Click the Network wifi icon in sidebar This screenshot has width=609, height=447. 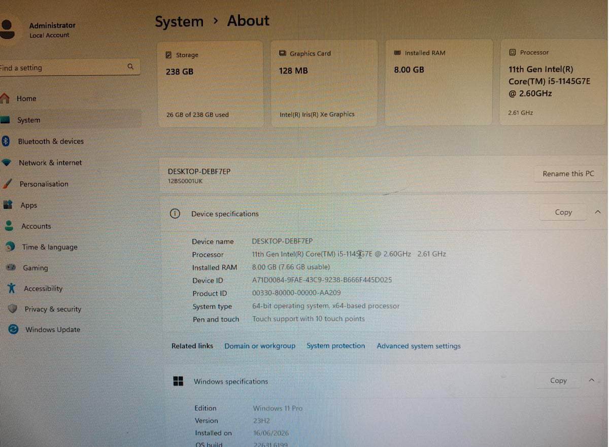pos(6,163)
